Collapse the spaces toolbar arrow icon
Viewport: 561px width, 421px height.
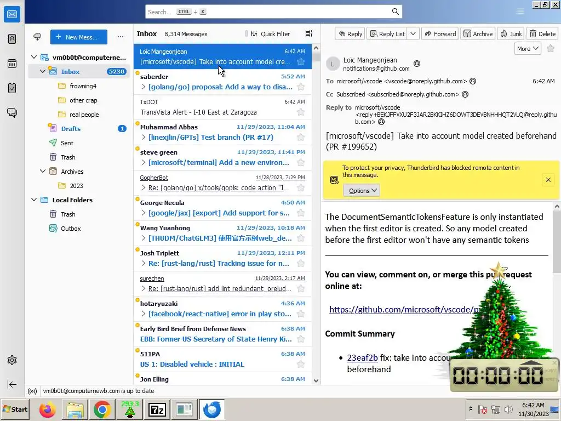pos(12,384)
